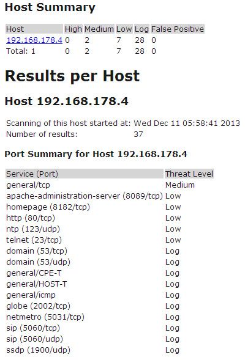Select the homepage (8182/tcp) entry
This screenshot has height=360, width=245.
pos(48,207)
